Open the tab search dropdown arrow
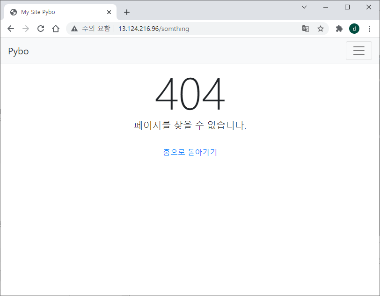 304,7
